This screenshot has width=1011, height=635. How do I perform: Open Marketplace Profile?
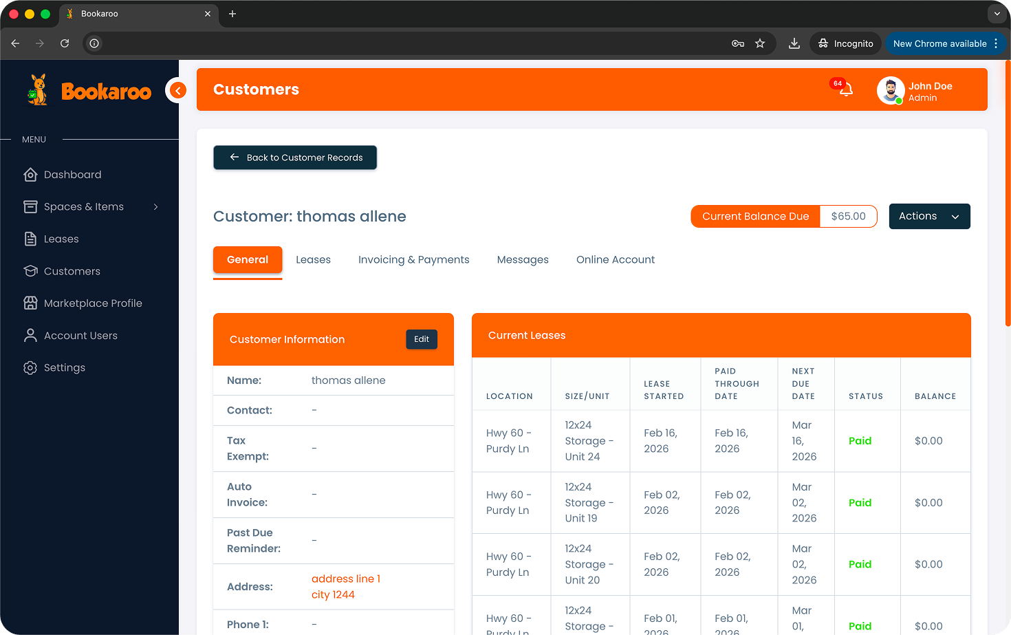click(x=92, y=303)
